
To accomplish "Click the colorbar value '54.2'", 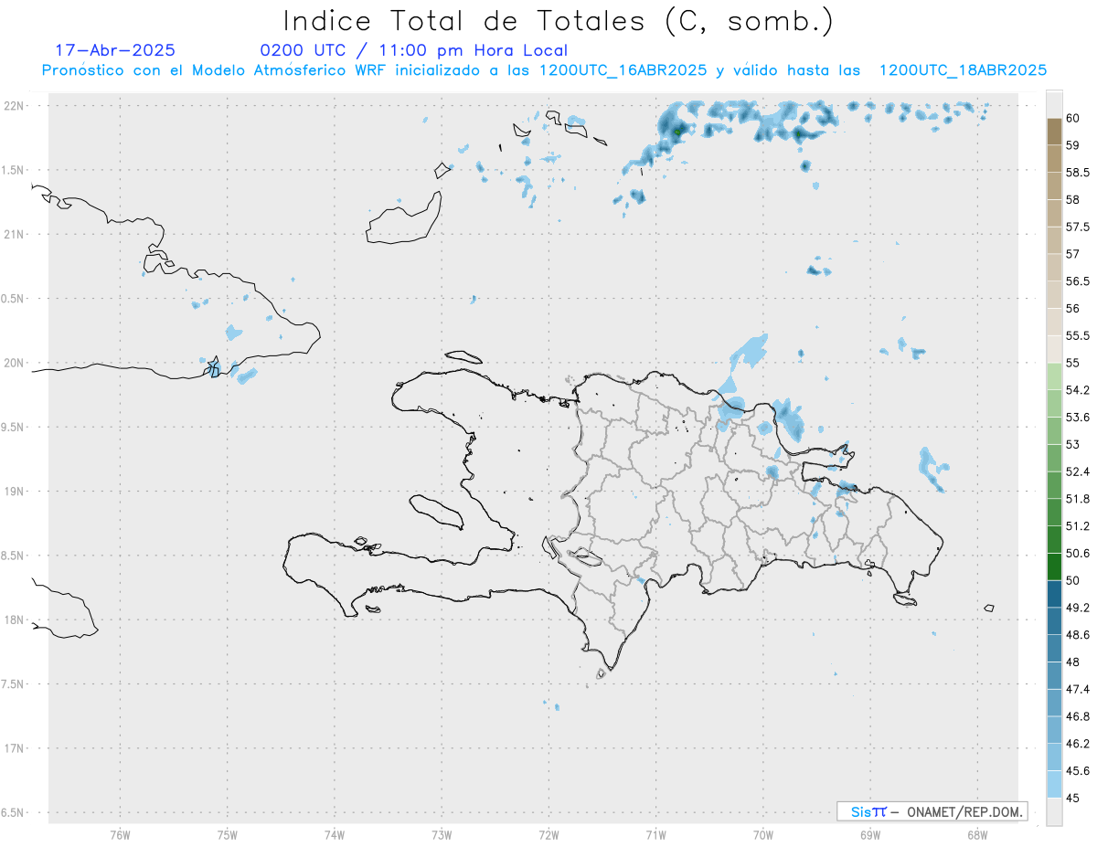I will (x=1078, y=390).
